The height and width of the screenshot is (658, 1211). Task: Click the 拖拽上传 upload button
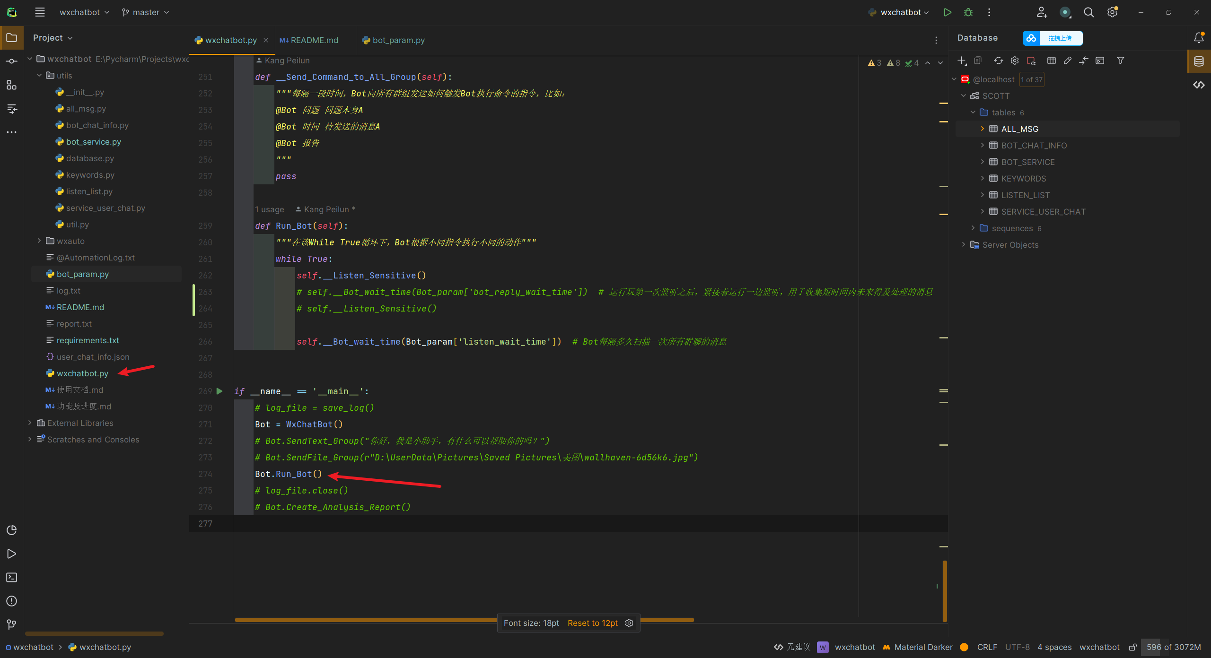(1053, 38)
